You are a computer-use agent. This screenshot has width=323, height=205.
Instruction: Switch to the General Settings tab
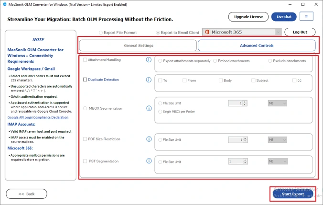(x=138, y=46)
